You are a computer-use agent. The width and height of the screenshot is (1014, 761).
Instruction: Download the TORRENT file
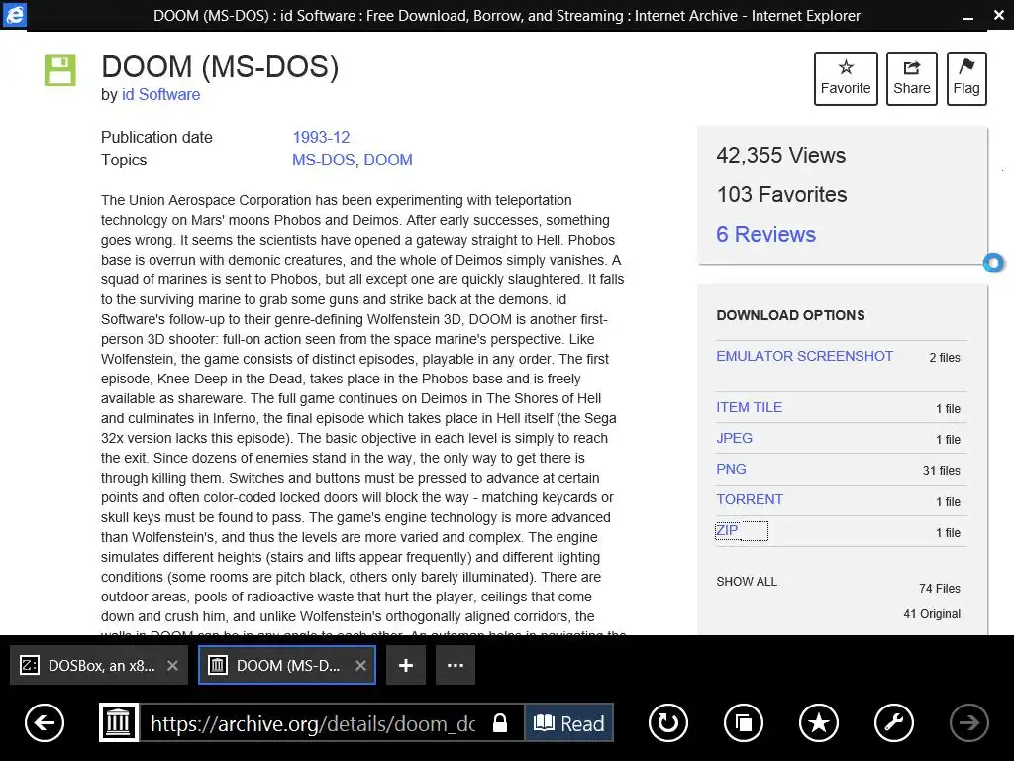tap(750, 499)
